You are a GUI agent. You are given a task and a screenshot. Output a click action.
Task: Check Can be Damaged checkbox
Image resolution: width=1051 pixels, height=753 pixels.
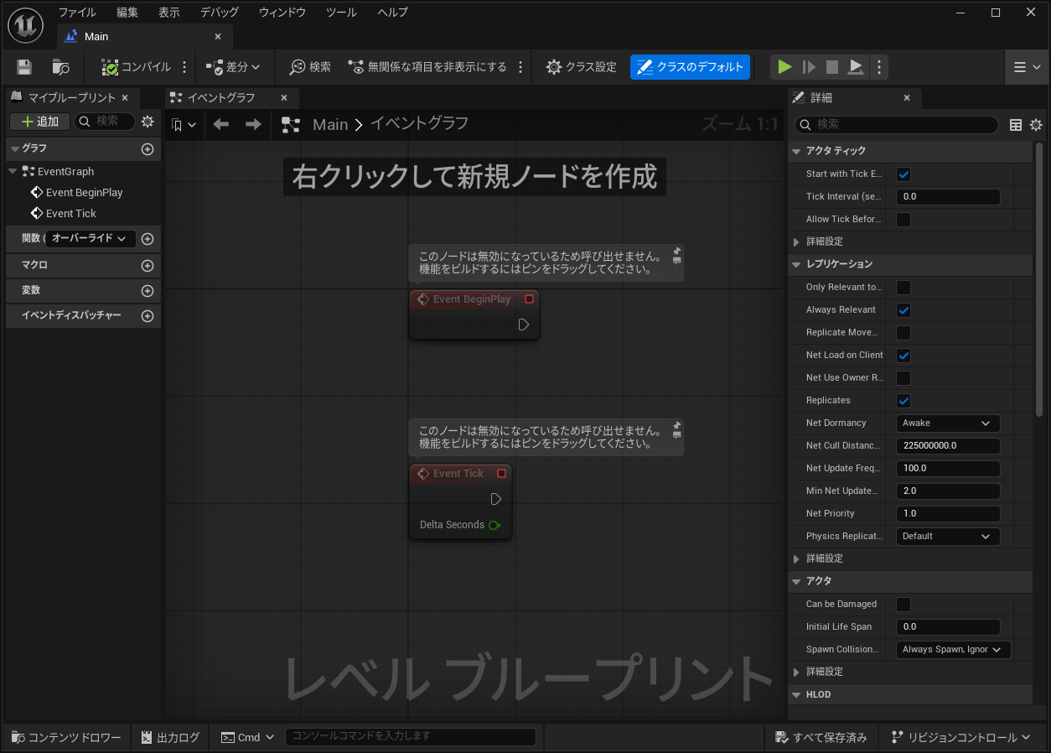click(903, 605)
